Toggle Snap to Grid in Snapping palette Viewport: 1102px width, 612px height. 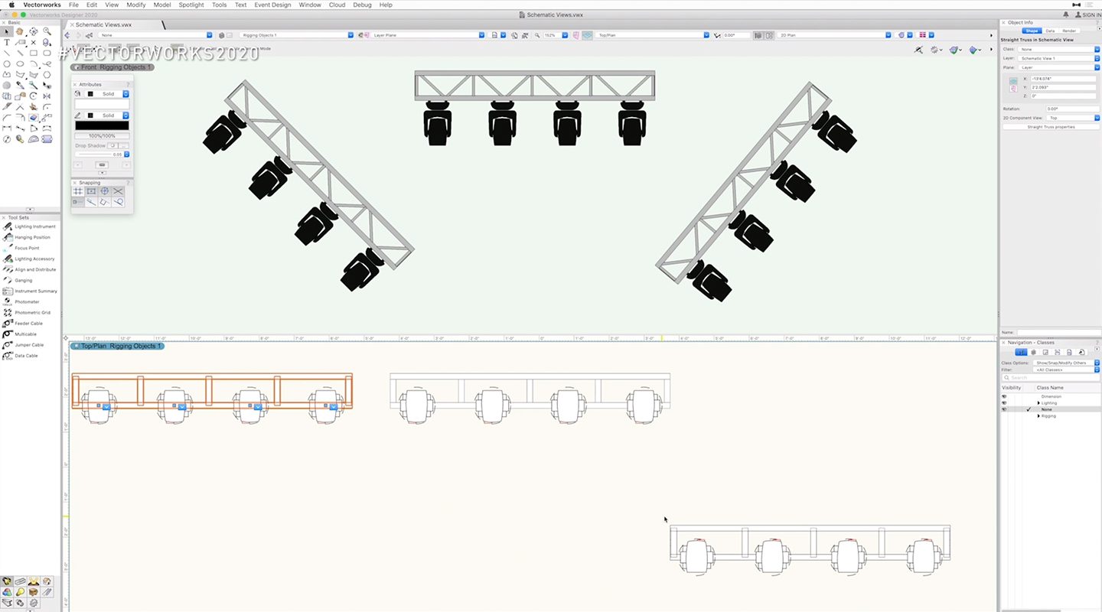point(78,191)
